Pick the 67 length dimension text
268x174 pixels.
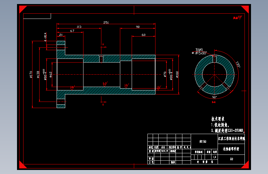click(x=72, y=31)
